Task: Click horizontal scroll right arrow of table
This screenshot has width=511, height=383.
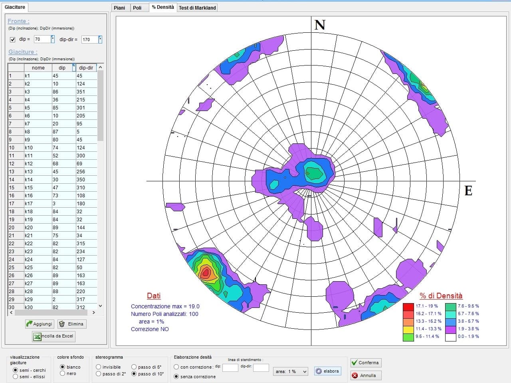Action: [94, 313]
